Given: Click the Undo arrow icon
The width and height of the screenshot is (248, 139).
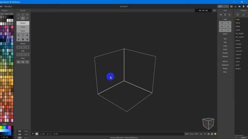Looking at the screenshot, I should 220,7.
